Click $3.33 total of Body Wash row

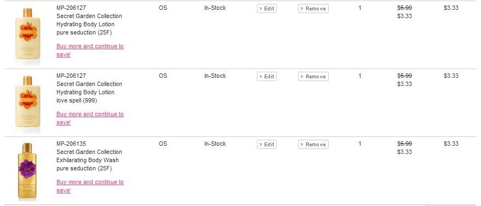tap(451, 144)
